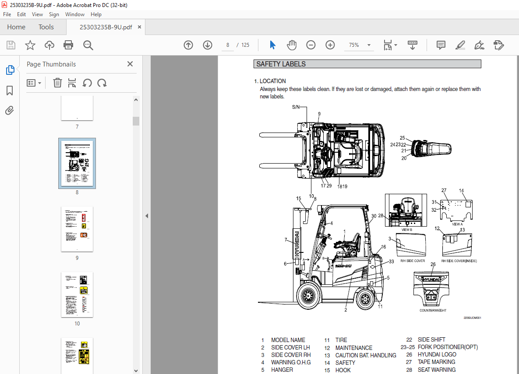Close the 25303235B-9U.pdf tab
This screenshot has width=519, height=374.
click(x=139, y=27)
